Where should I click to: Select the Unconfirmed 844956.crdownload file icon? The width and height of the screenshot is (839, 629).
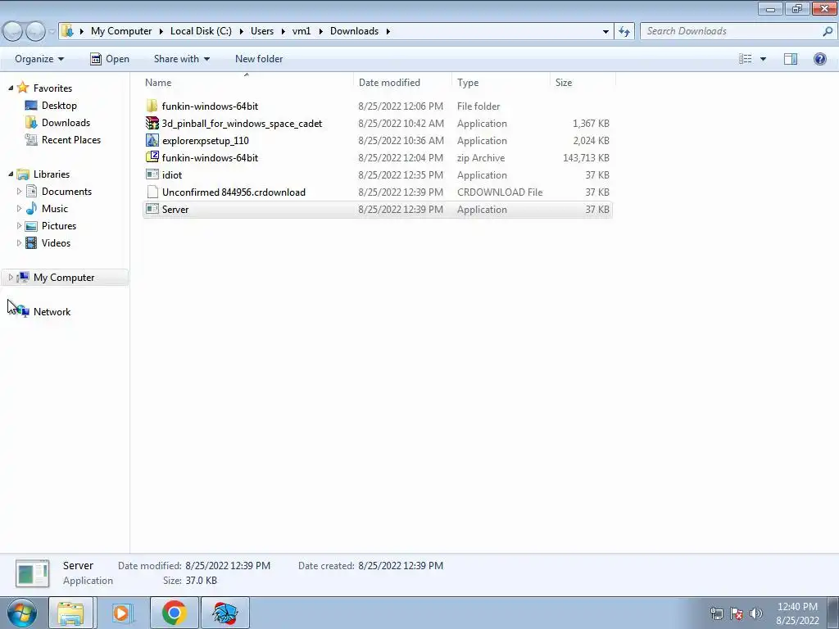[152, 192]
